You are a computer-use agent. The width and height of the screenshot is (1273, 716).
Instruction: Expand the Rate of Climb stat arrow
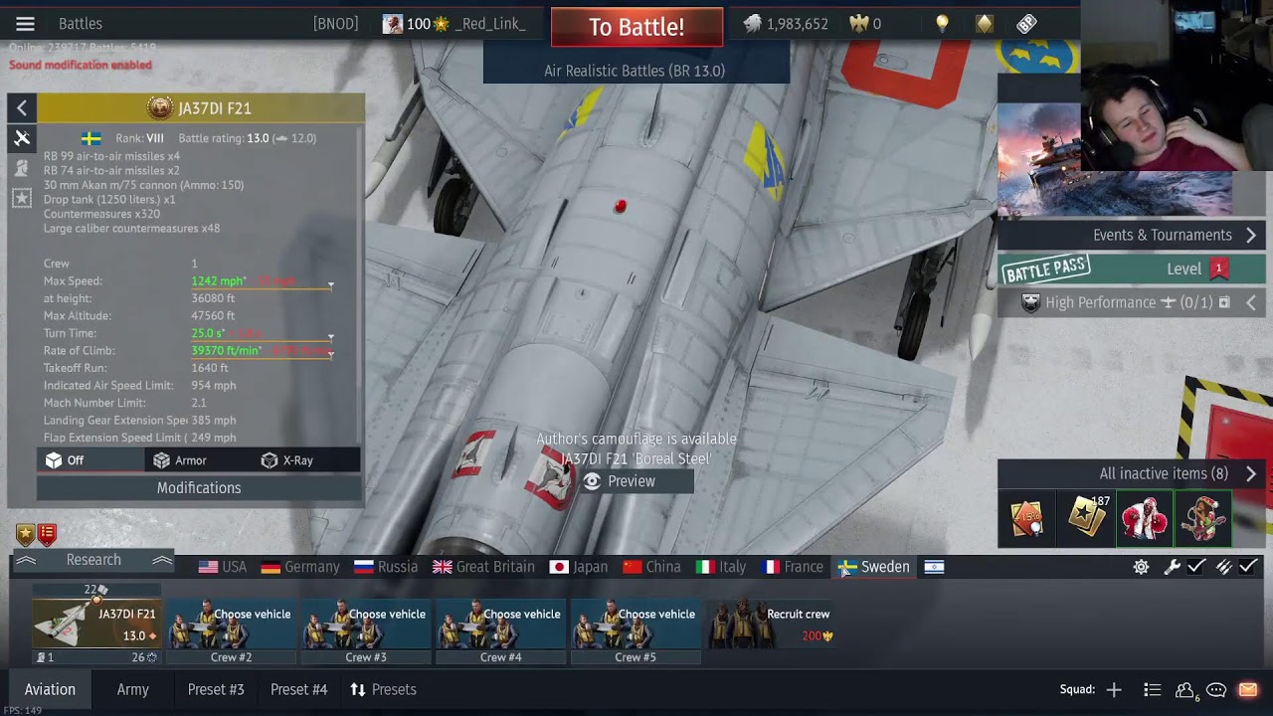click(330, 353)
